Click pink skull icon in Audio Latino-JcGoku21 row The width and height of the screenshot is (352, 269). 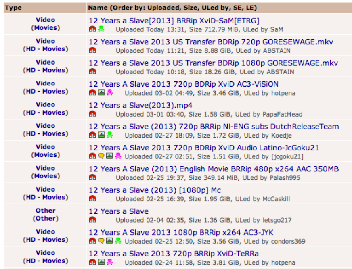[x=118, y=156]
